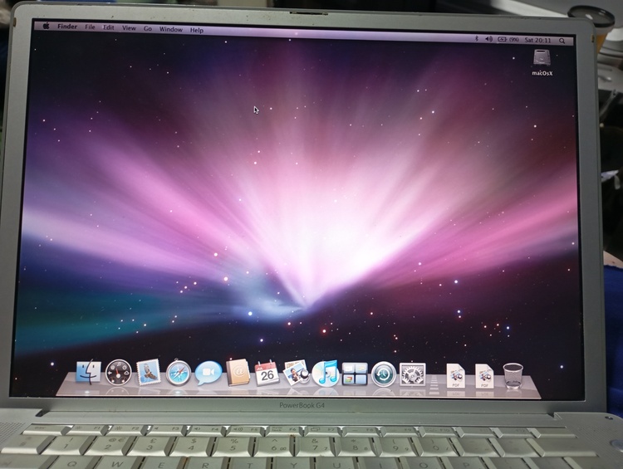
Task: Click the macOsX drive label
Action: pos(542,73)
